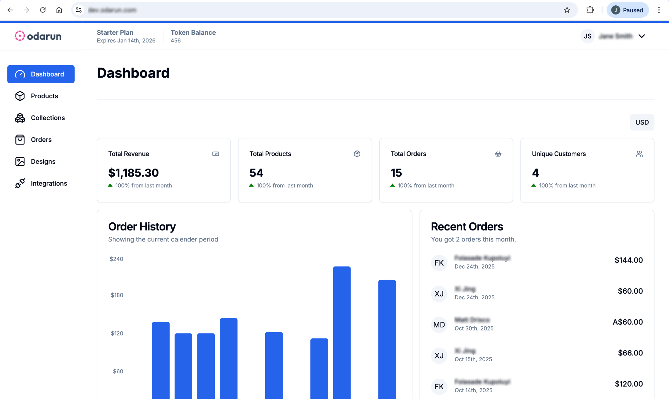The height and width of the screenshot is (399, 669).
Task: Open the browser extensions puzzle icon
Action: tap(590, 10)
